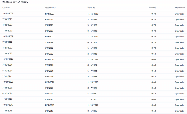Viewport: 187px width, 114px height.
Task: Click the 11/15/2022 pay date cell
Action: 93,37
